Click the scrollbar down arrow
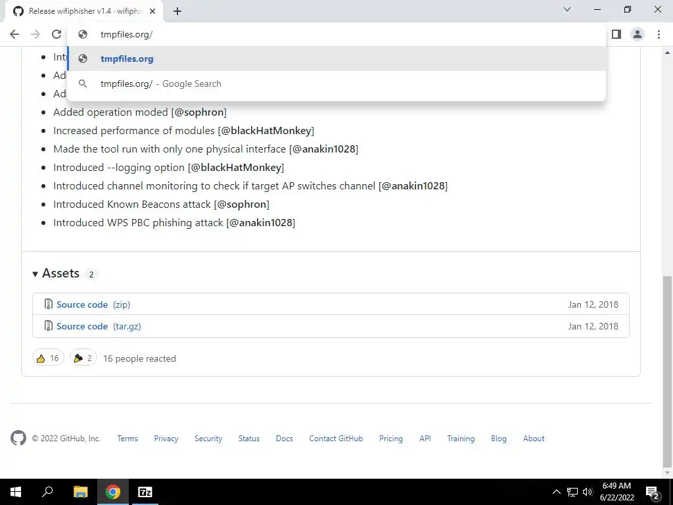The image size is (673, 505). click(667, 472)
